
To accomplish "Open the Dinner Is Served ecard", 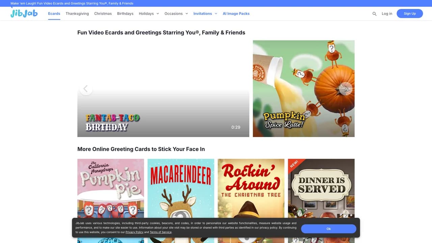I will coord(321,200).
